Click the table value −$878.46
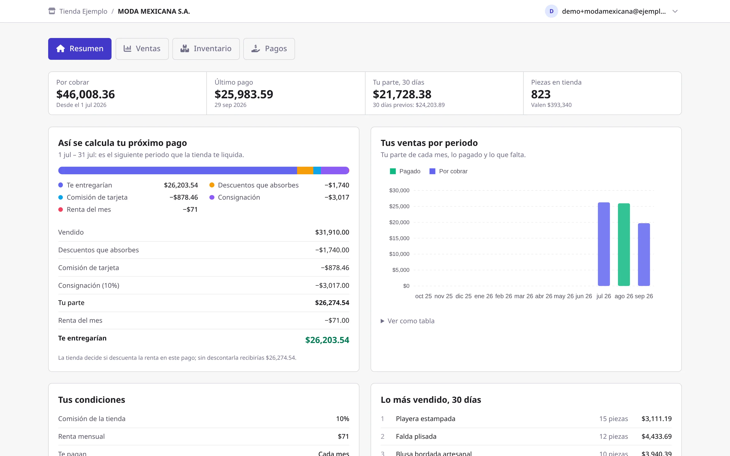Viewport: 730px width, 456px height. coord(335,268)
